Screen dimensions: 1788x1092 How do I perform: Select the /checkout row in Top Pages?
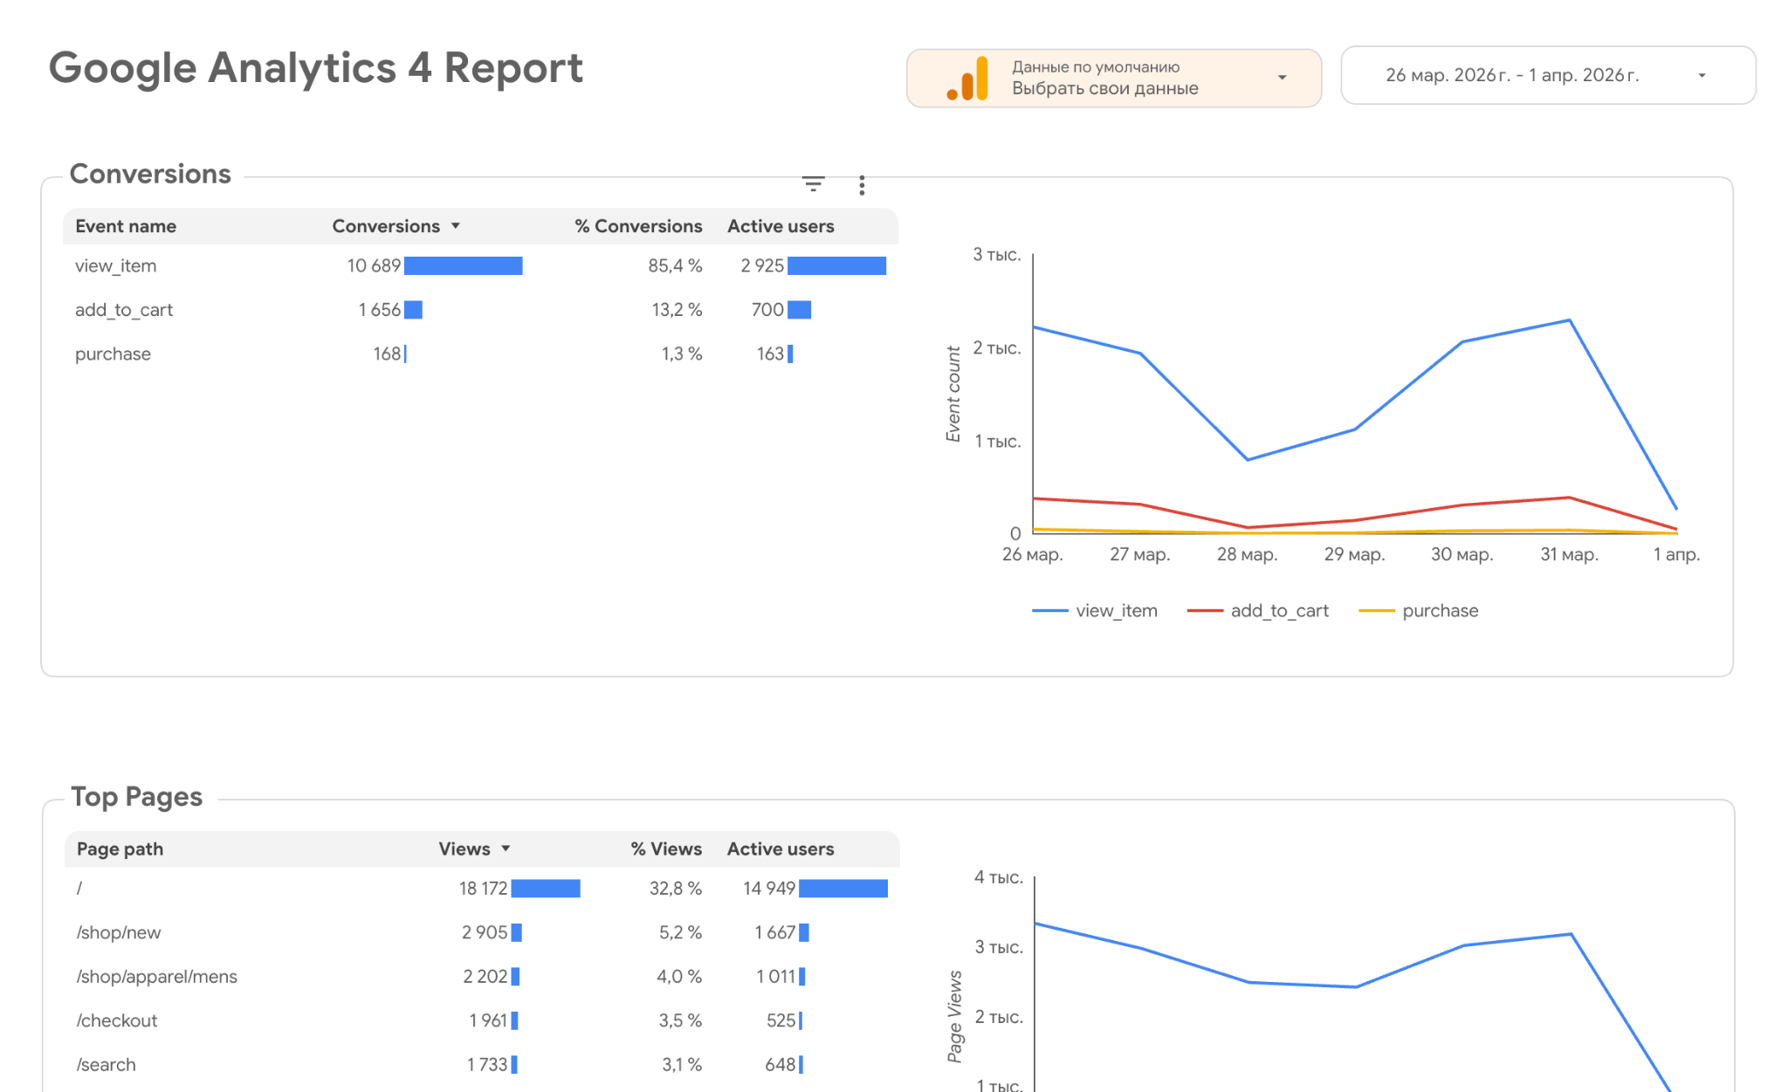point(117,1020)
